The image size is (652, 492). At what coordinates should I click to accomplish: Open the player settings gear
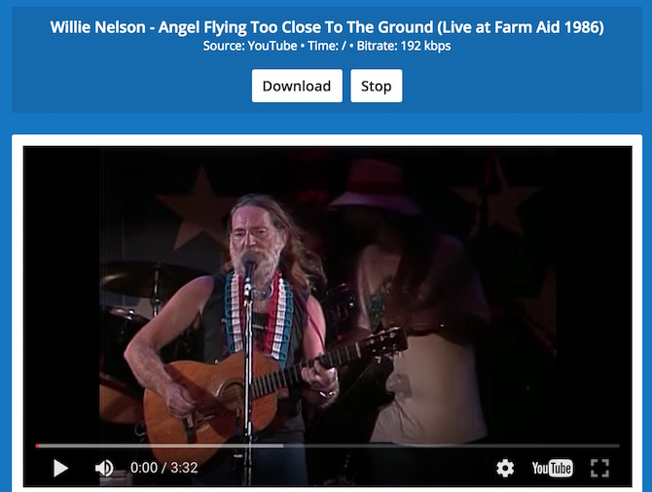click(505, 469)
